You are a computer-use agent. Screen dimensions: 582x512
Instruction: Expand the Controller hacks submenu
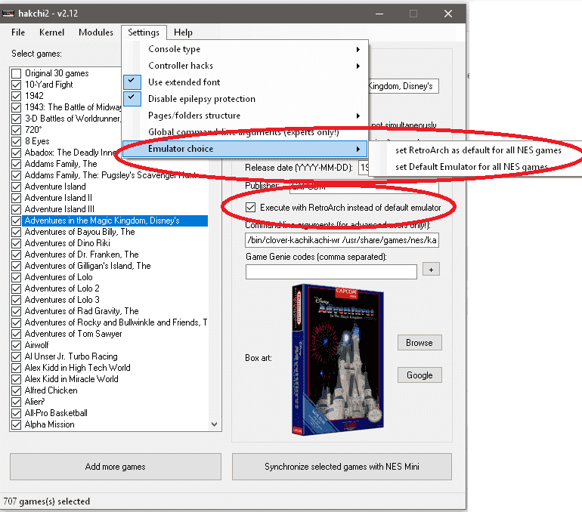pos(245,66)
